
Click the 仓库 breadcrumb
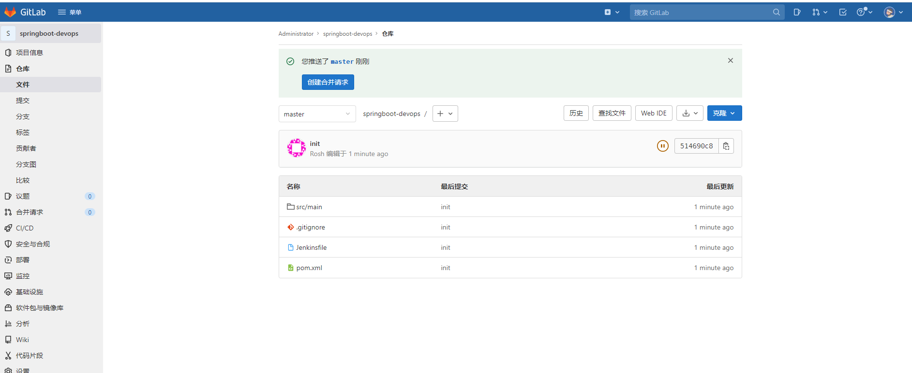click(388, 34)
